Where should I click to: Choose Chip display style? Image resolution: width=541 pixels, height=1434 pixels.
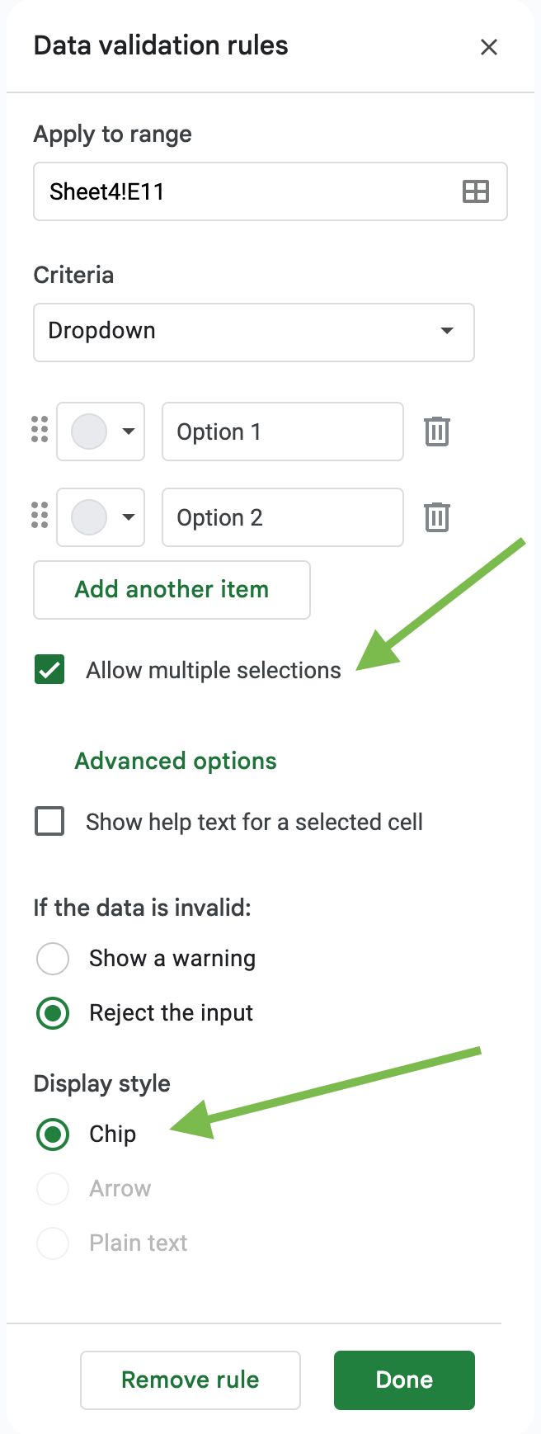tap(53, 1134)
